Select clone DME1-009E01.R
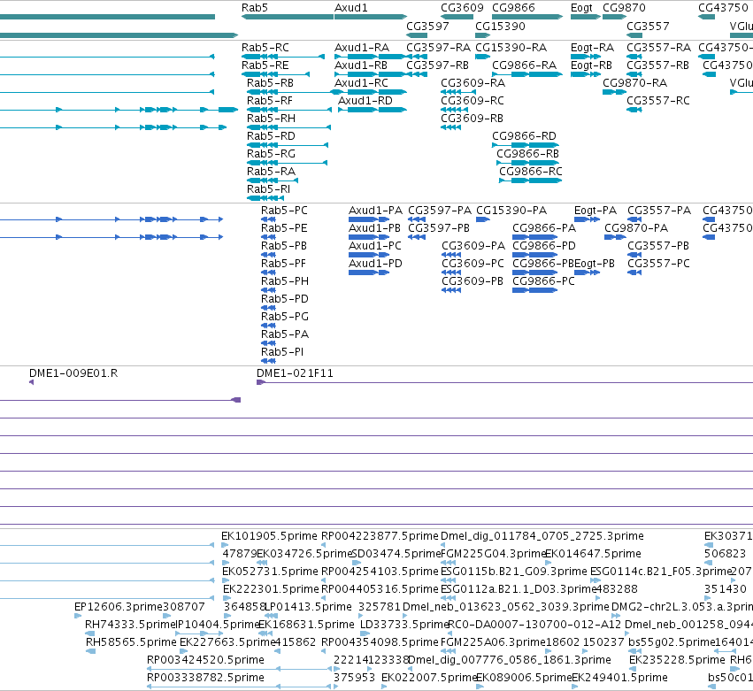Viewport: 753px width, 691px height. coord(73,373)
